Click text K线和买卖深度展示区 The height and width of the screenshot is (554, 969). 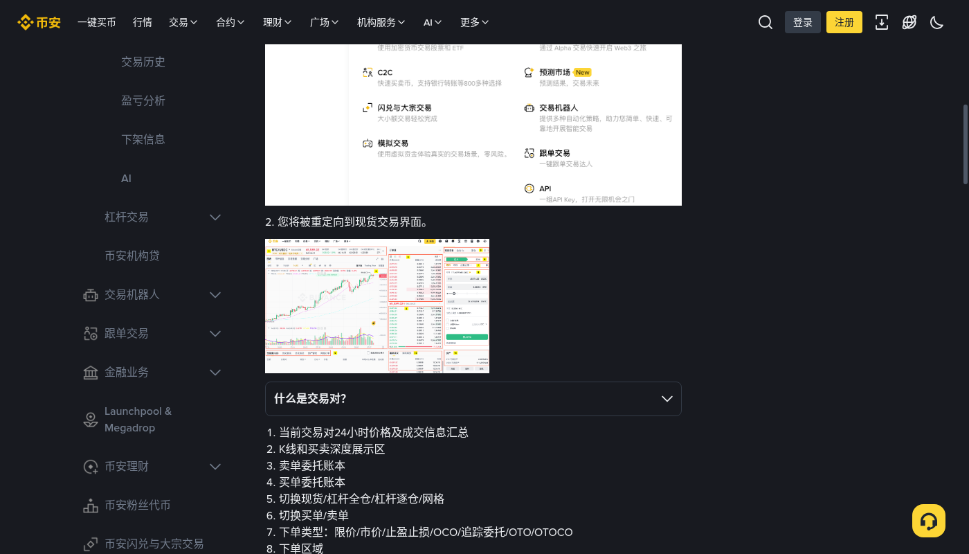click(x=332, y=449)
